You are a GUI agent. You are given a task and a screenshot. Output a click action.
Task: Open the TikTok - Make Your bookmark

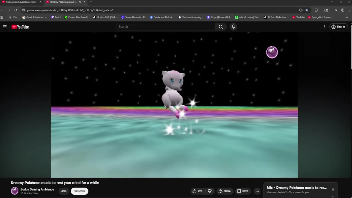coord(276,17)
